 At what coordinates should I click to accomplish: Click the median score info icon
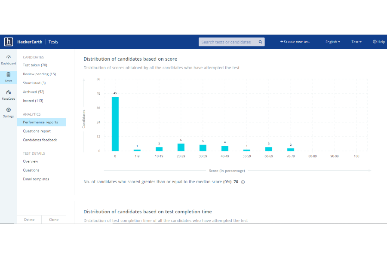click(243, 182)
